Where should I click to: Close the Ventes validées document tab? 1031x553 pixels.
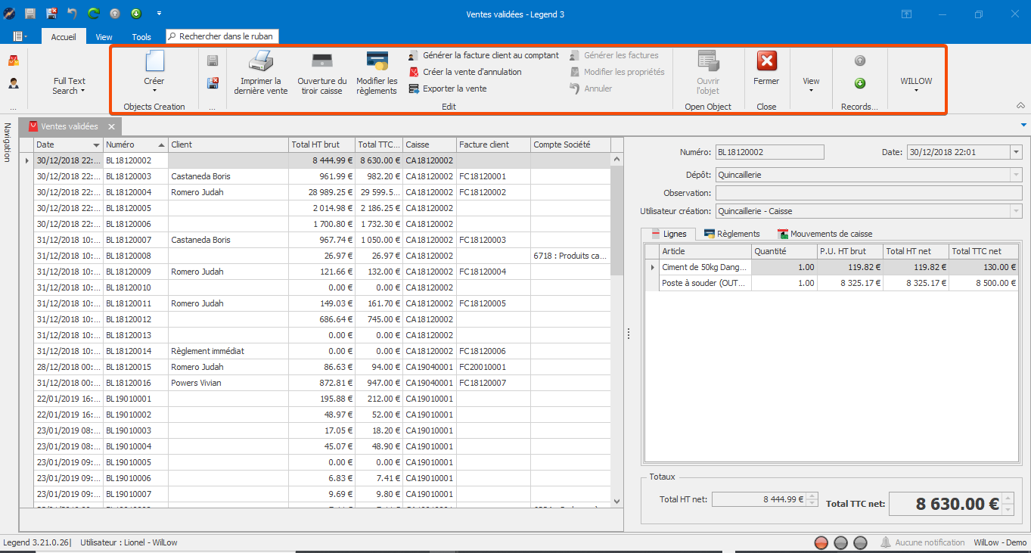(x=110, y=126)
